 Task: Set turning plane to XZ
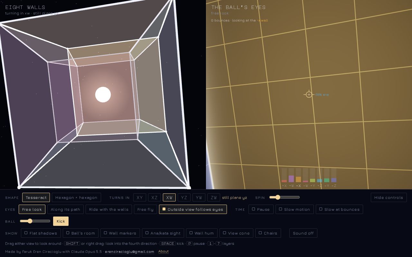click(x=154, y=198)
